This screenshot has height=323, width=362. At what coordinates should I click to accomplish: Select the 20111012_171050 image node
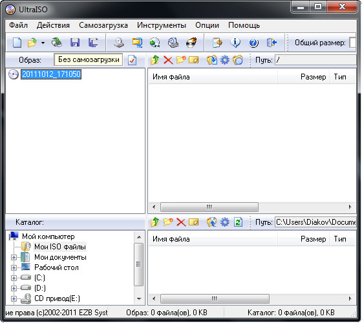(51, 74)
